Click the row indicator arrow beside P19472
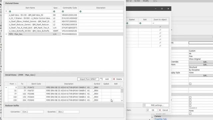 click(x=6, y=87)
